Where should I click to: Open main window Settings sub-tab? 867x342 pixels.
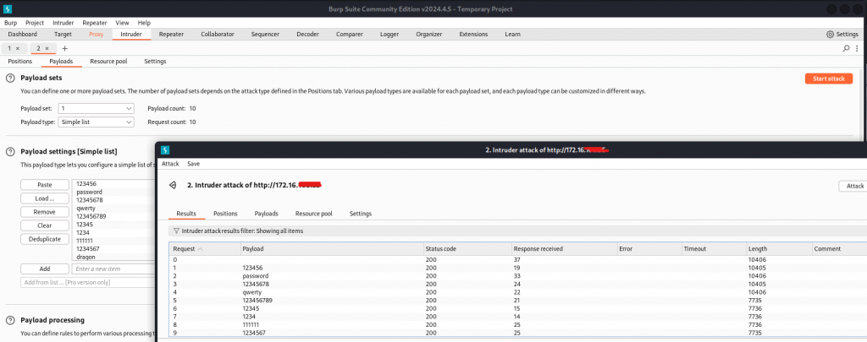[x=155, y=62]
